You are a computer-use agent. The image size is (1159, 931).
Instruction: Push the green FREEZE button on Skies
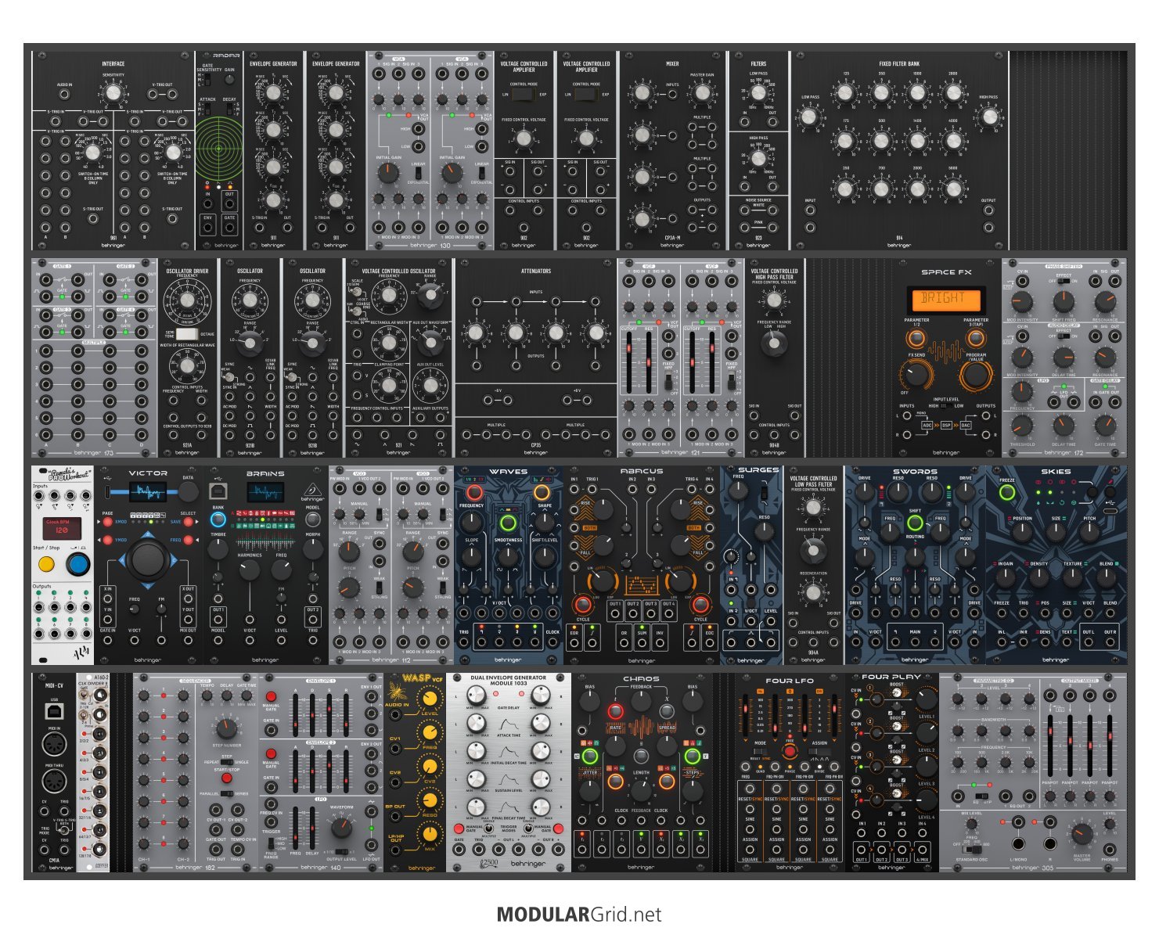1007,493
